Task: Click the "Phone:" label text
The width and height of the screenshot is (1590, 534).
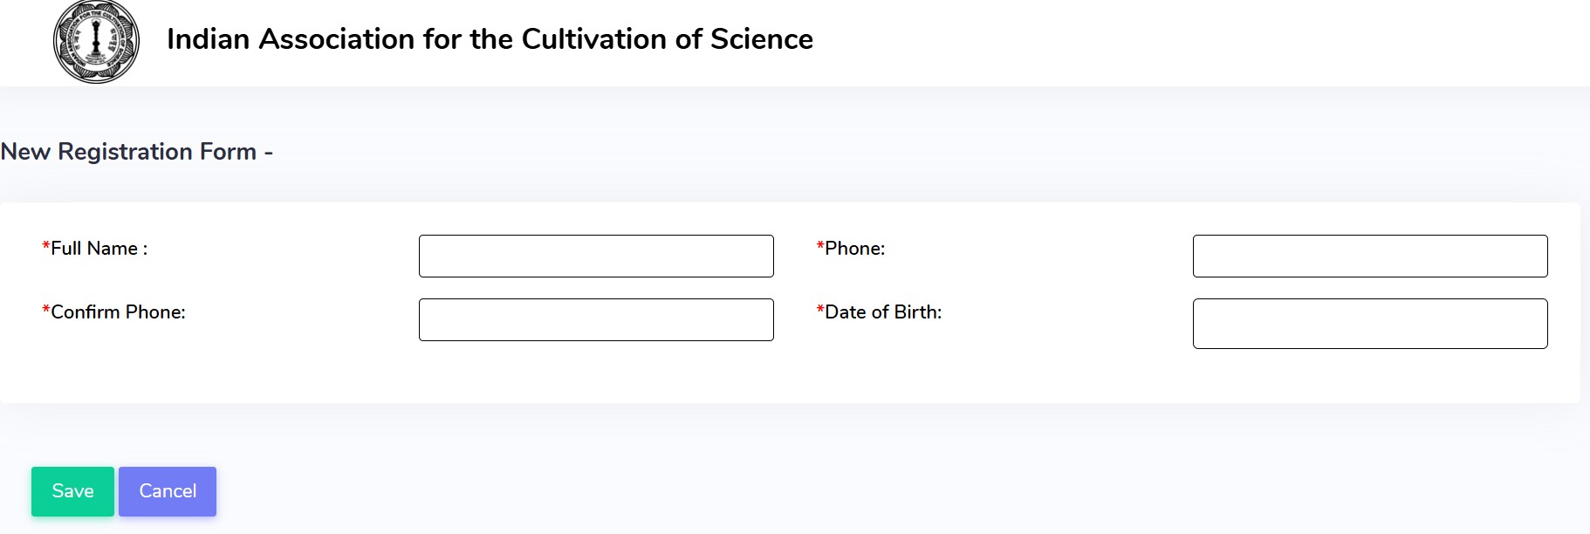Action: point(854,249)
